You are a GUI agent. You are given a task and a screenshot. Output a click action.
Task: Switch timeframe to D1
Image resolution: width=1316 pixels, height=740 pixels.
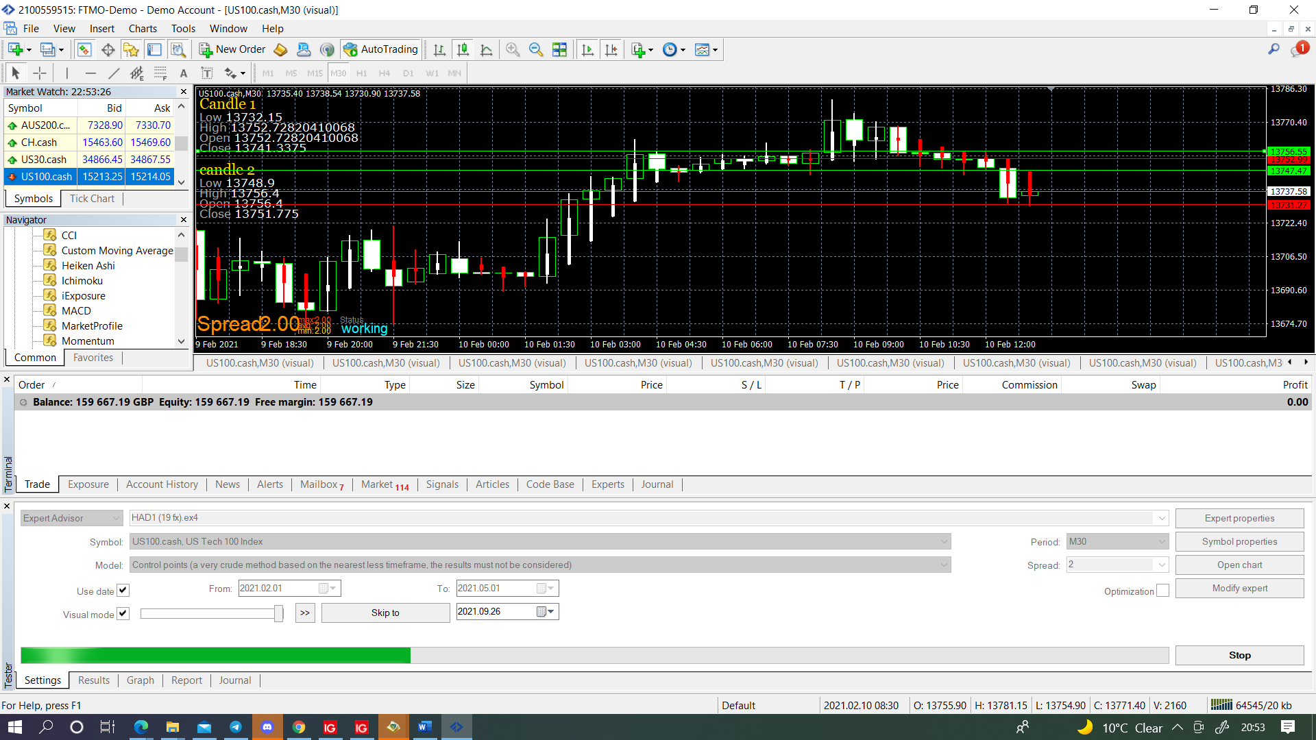point(409,73)
